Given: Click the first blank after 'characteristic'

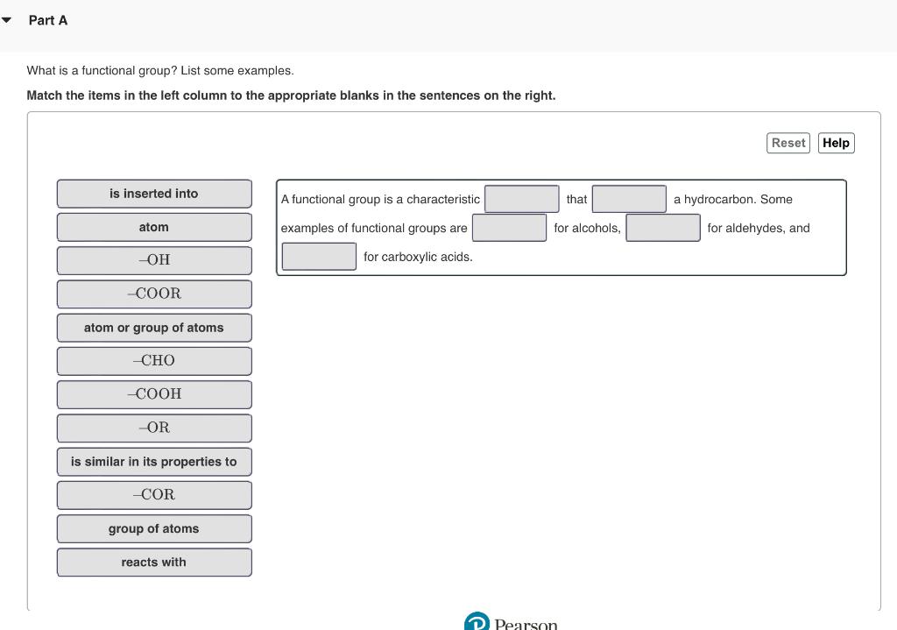Looking at the screenshot, I should (x=521, y=198).
